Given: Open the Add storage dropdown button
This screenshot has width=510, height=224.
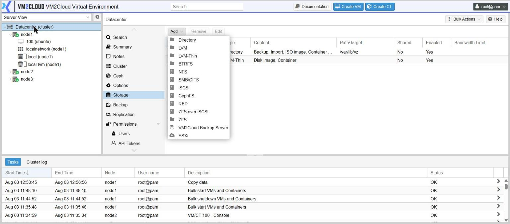Looking at the screenshot, I should [x=177, y=31].
